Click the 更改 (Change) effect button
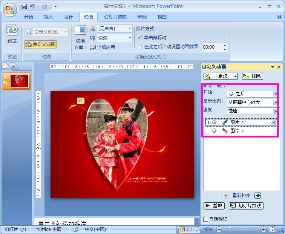This screenshot has width=285, height=234. click(x=221, y=76)
